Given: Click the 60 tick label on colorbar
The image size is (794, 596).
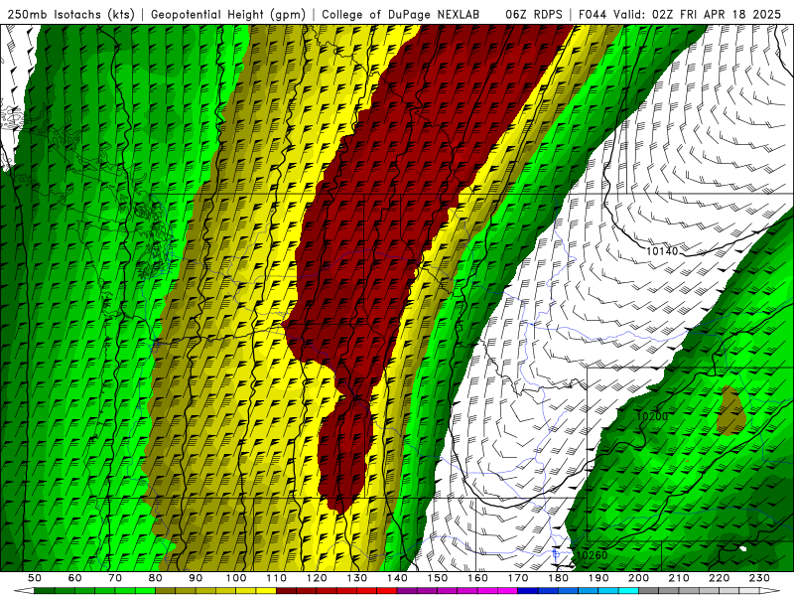Looking at the screenshot, I should [74, 578].
